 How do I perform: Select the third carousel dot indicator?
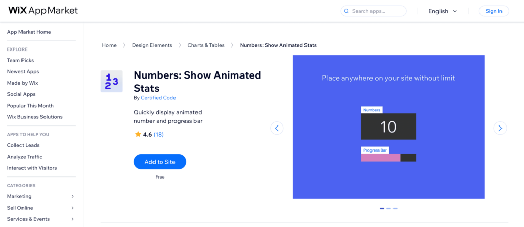396,208
